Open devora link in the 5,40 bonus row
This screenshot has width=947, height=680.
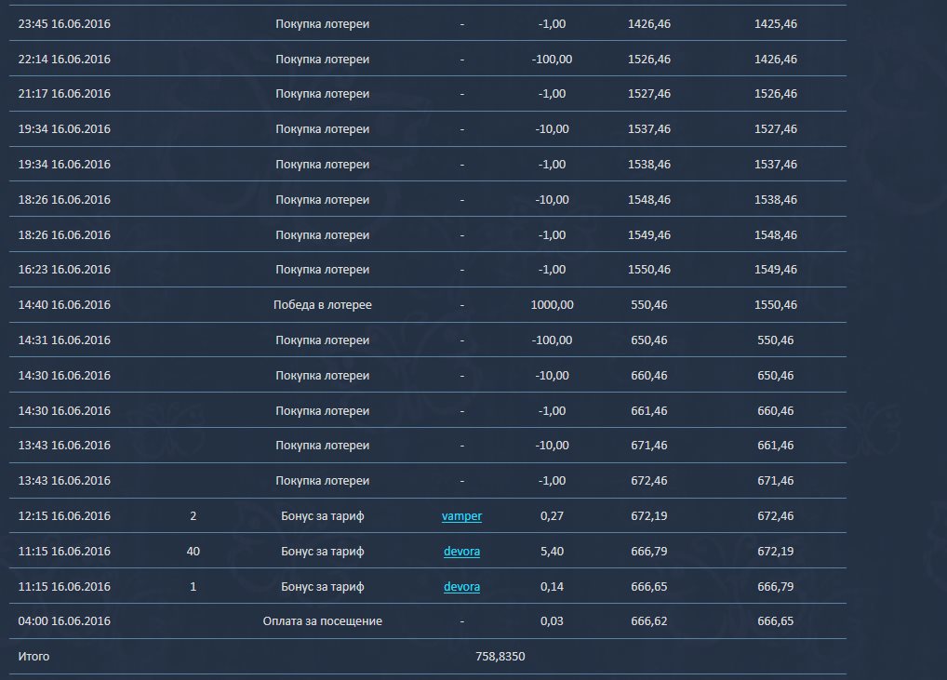pyautogui.click(x=461, y=552)
